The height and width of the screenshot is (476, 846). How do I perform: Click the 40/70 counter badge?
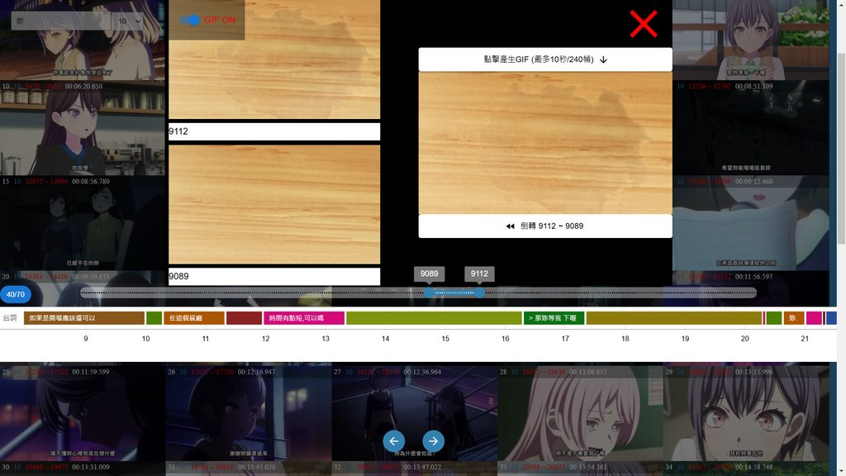point(16,294)
